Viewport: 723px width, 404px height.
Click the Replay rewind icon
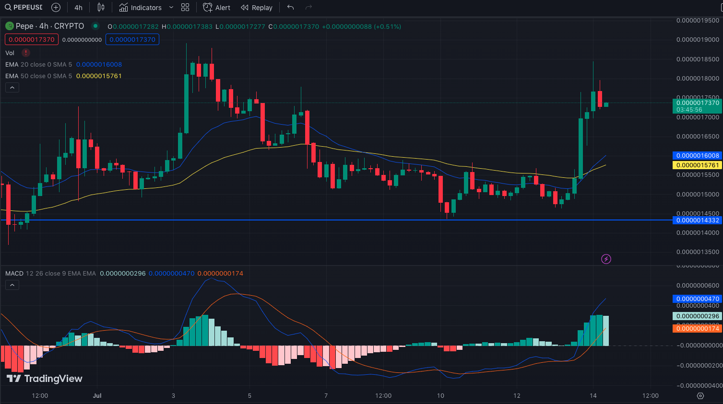[x=245, y=7]
